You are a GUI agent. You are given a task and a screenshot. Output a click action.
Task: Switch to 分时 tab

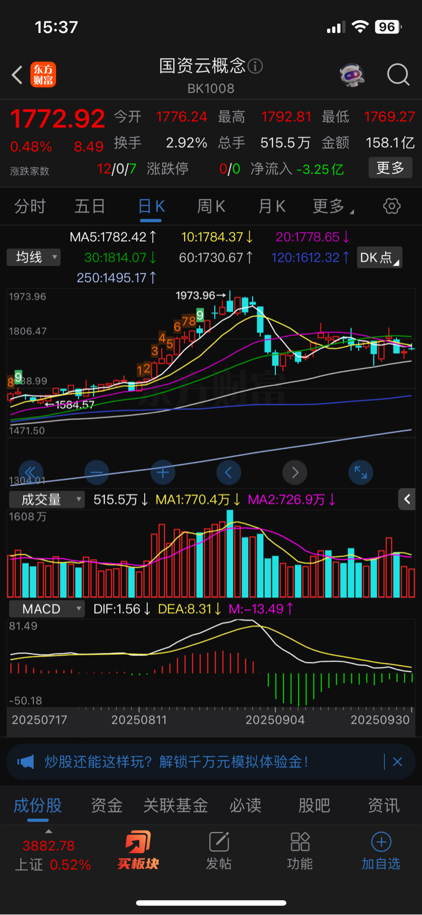[x=30, y=206]
